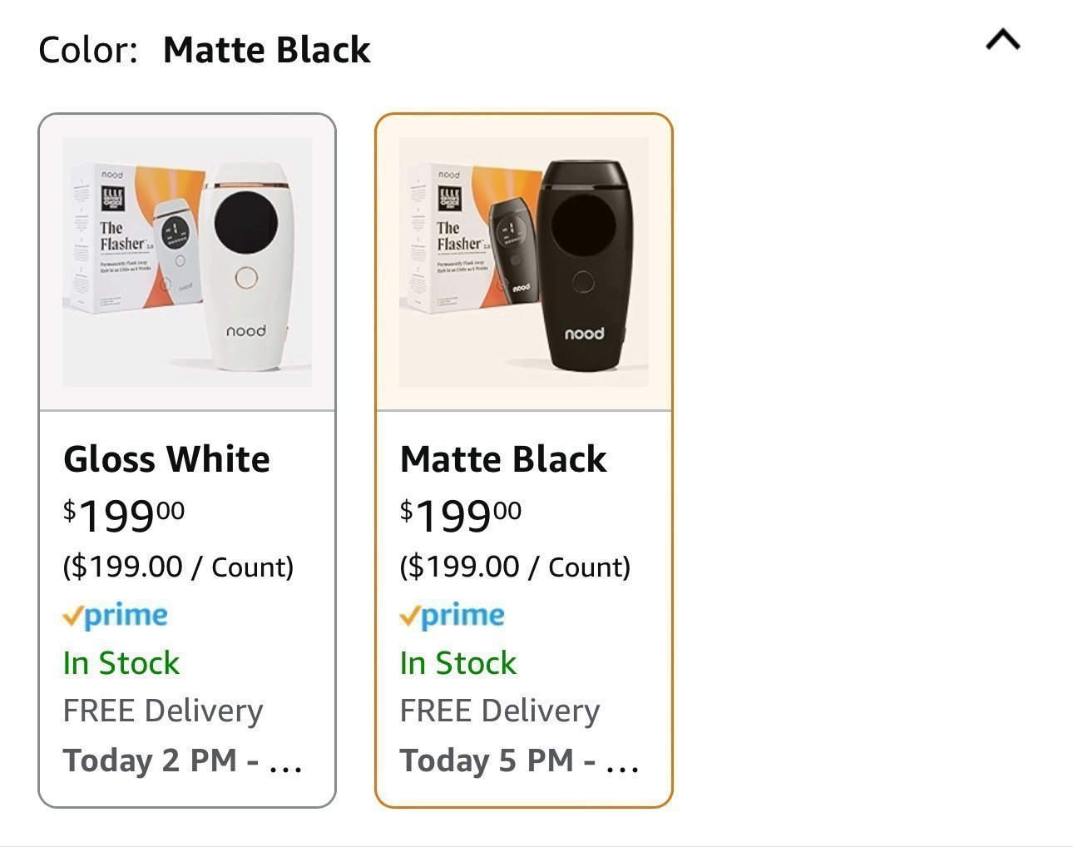Click FREE Delivery under Gloss White
The height and width of the screenshot is (847, 1073).
163,711
